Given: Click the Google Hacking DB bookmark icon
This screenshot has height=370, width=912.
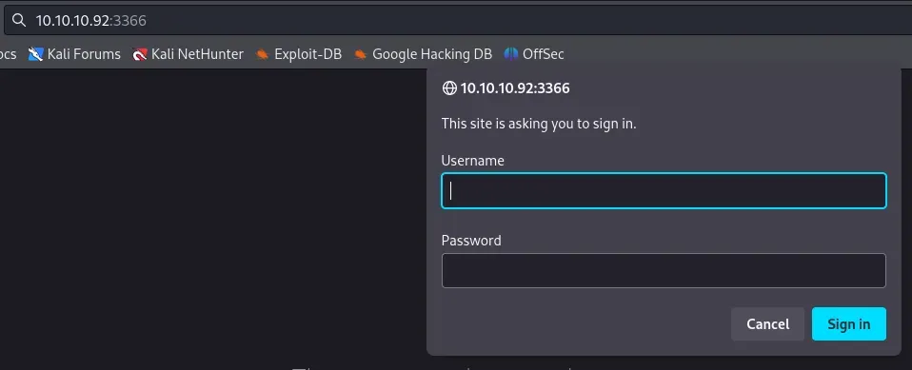Looking at the screenshot, I should 360,54.
